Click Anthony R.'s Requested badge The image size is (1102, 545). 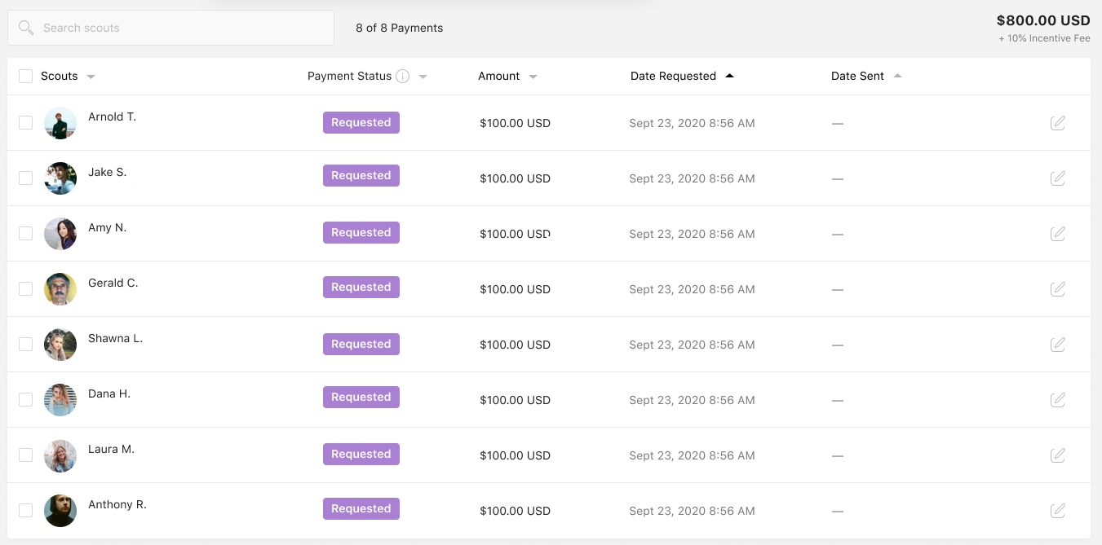click(x=361, y=508)
